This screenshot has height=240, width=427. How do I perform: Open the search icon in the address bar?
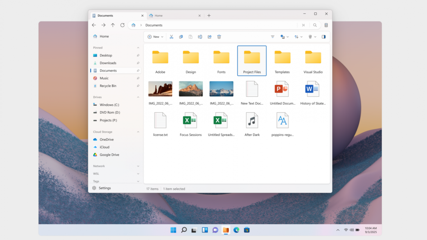click(315, 25)
